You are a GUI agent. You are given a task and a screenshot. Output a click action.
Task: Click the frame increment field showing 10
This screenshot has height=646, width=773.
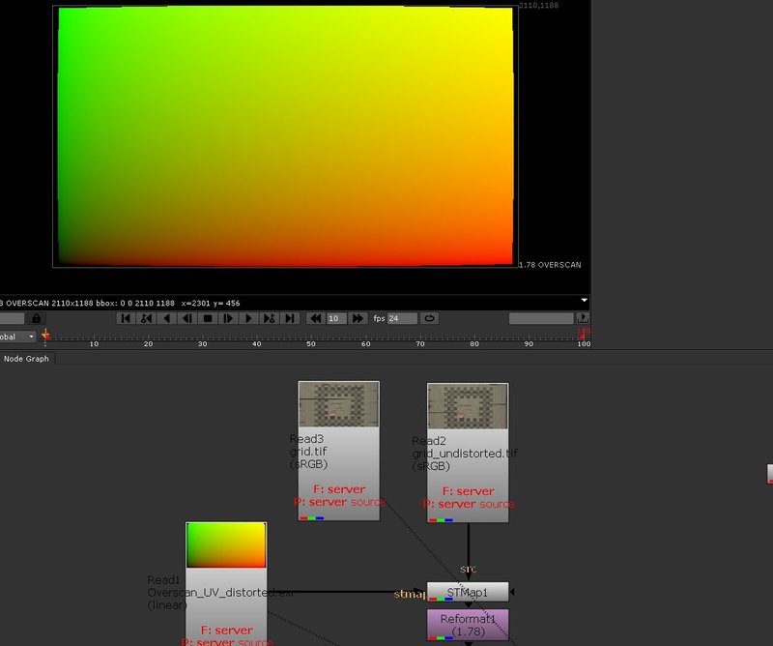click(x=336, y=318)
